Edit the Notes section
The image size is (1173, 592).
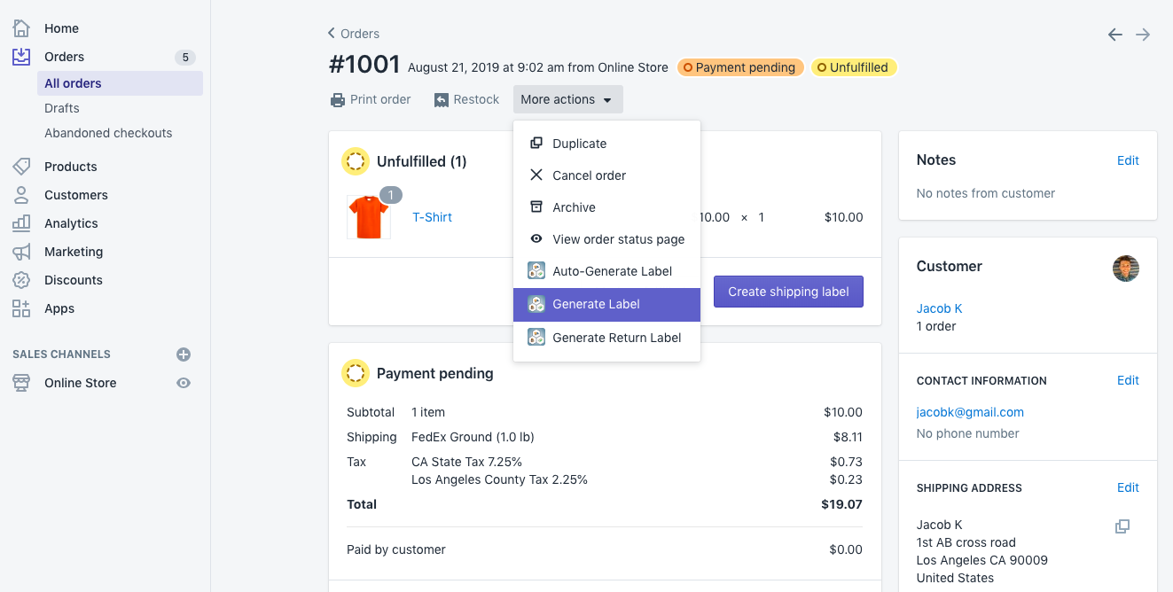click(1128, 160)
